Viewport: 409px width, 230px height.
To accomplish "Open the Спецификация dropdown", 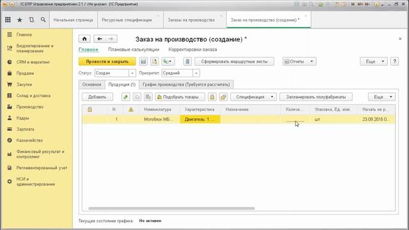I will 253,97.
